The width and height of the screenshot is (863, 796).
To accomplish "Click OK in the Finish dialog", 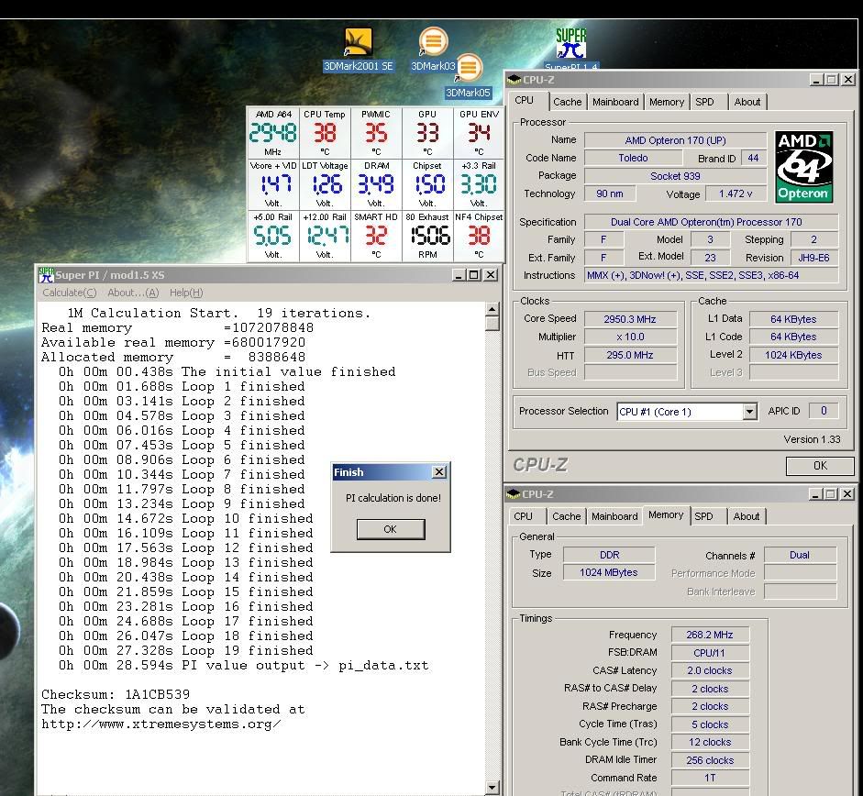I will click(390, 529).
